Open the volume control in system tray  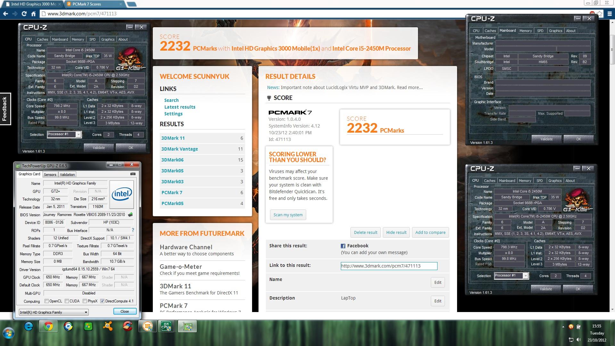(578, 340)
